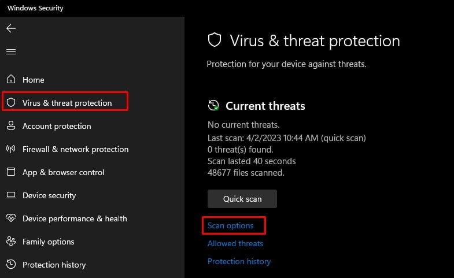
Task: Click the Home house icon
Action: tap(11, 80)
